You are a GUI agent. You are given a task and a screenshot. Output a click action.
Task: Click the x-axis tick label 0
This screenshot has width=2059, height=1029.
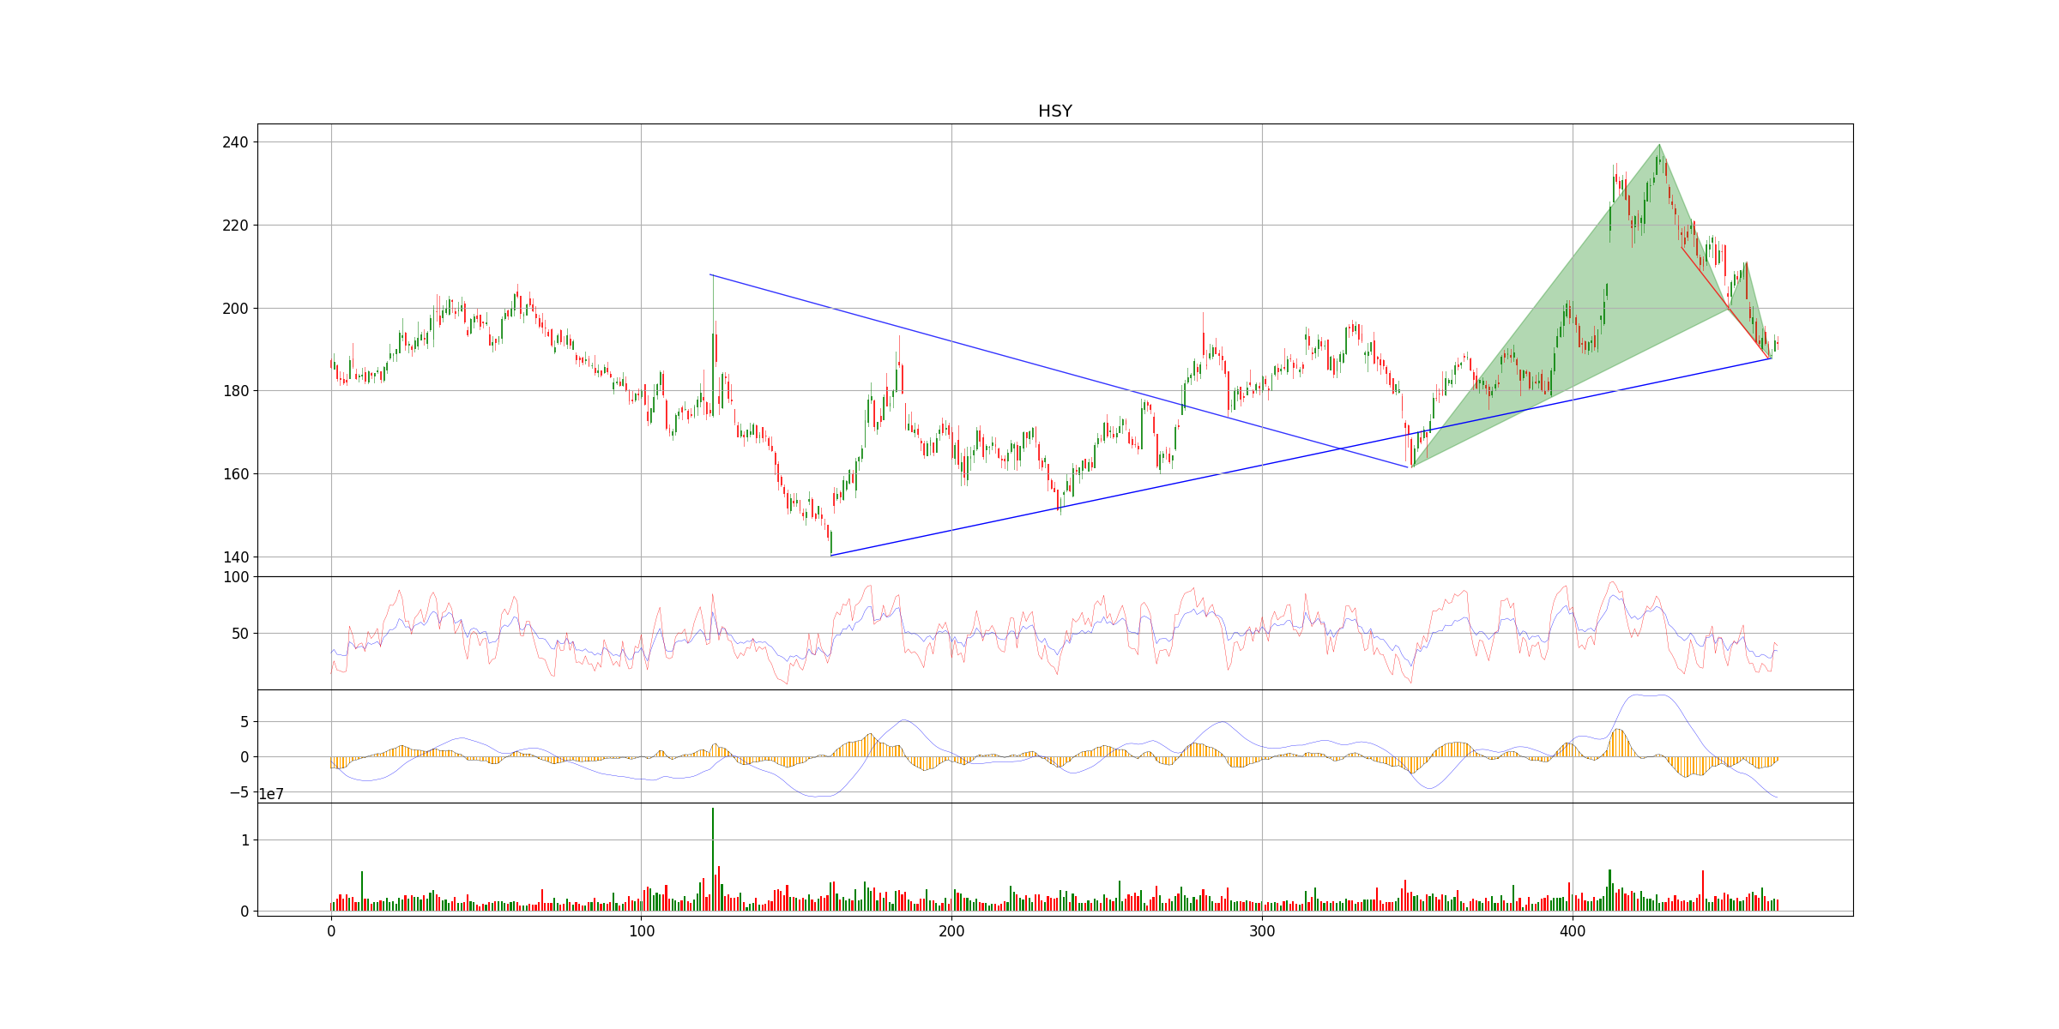click(x=331, y=931)
